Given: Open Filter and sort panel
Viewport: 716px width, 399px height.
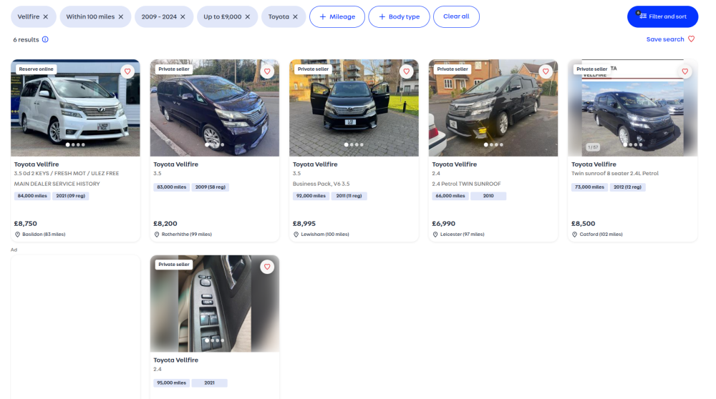Looking at the screenshot, I should coord(662,17).
